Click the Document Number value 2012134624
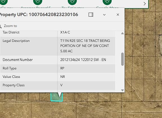Viewport: 162px width, 118px height. [x=70, y=60]
